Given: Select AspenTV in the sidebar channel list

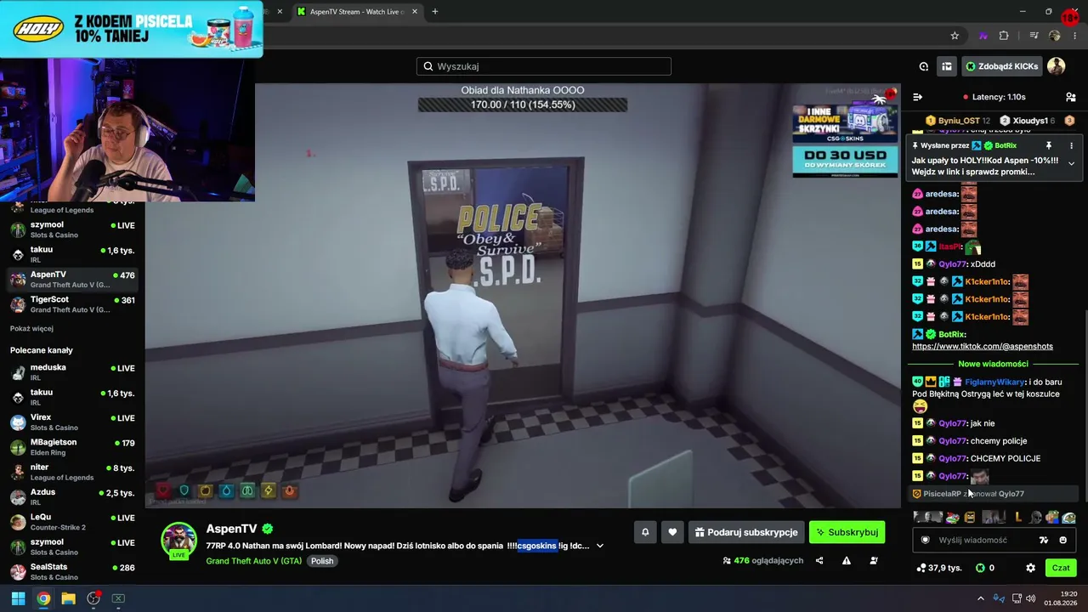Looking at the screenshot, I should 72,280.
